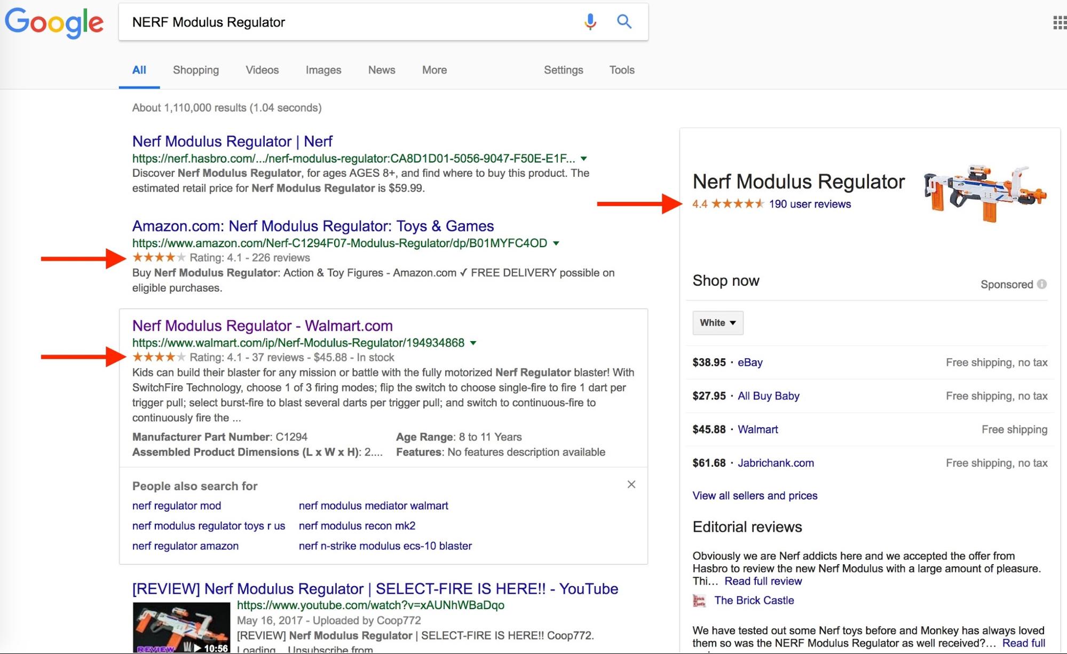Click the hasbro.com green URL

click(x=354, y=159)
